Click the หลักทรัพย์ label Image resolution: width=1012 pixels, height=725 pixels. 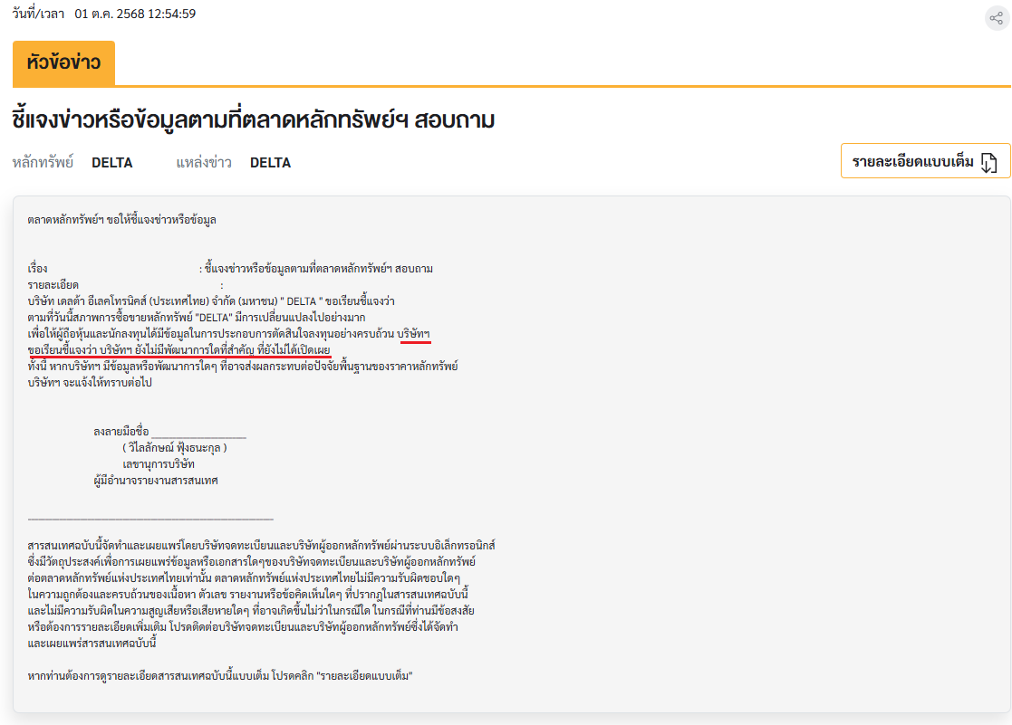pyautogui.click(x=43, y=163)
